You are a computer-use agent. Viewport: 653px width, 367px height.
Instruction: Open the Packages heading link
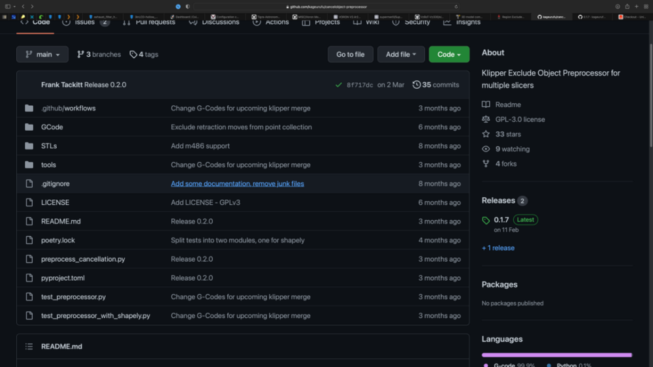[500, 285]
